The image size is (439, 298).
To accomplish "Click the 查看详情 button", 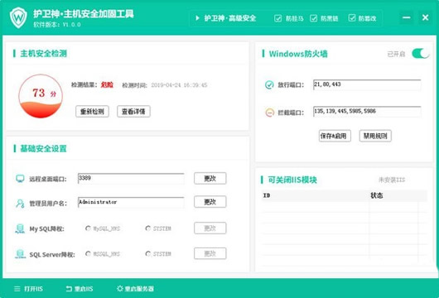I will [133, 112].
